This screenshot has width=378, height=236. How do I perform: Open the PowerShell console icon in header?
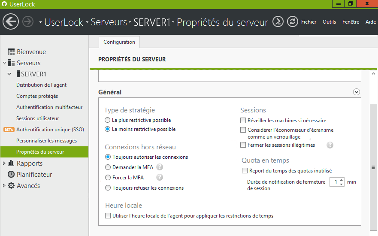[278, 21]
